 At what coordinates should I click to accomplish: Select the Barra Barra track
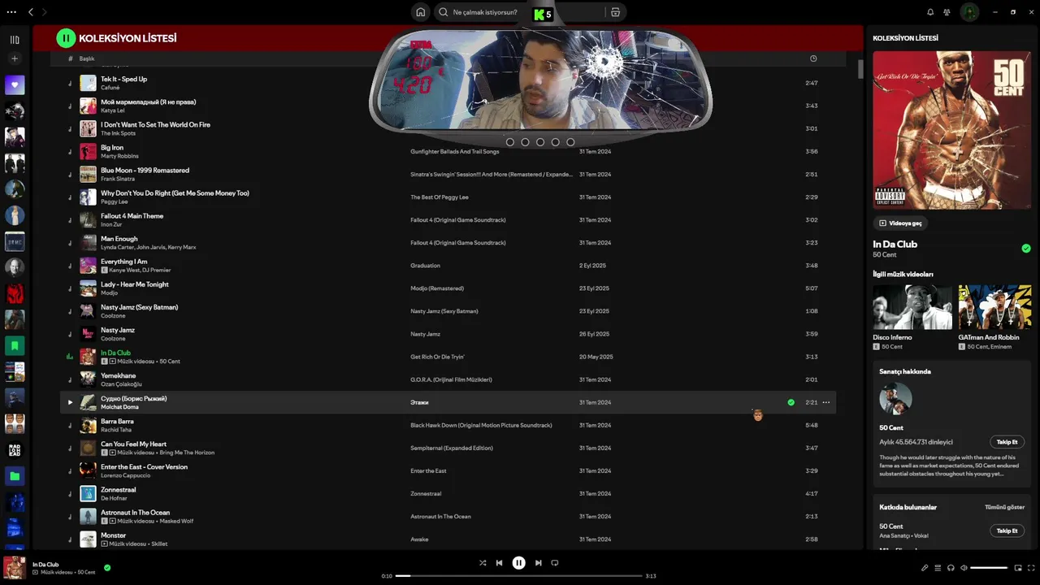pyautogui.click(x=448, y=425)
